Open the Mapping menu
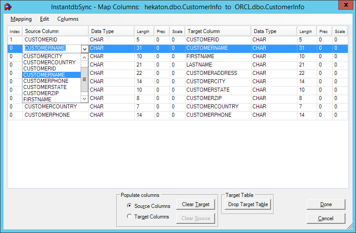356x233 pixels. coord(21,19)
